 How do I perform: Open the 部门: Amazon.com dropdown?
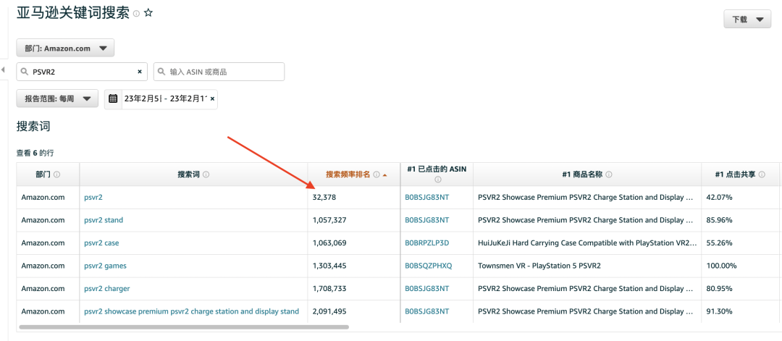coord(65,49)
